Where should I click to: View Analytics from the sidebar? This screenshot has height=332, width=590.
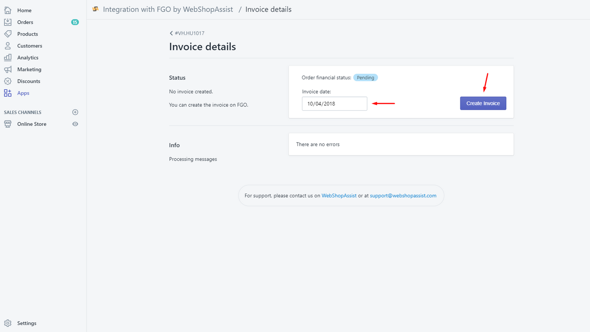[7, 57]
